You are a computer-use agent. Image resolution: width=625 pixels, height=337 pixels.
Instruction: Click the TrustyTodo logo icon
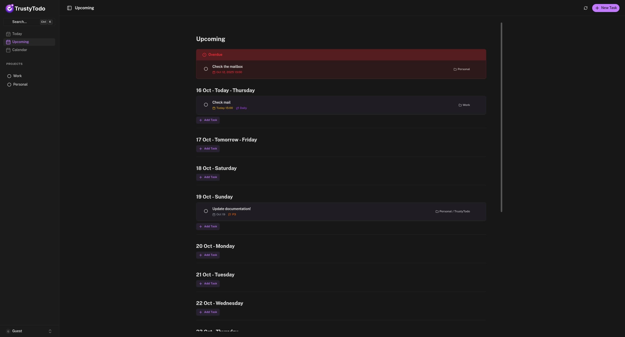[10, 8]
